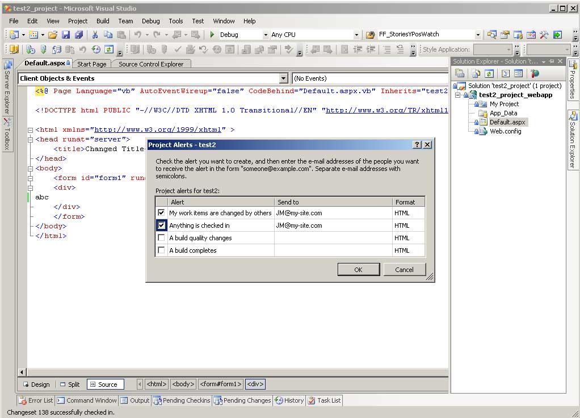580x418 pixels.
Task: Switch to the Source Control Explorer tab
Action: coord(151,64)
